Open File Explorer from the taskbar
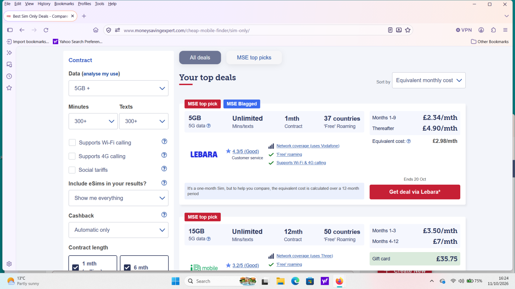 pos(280,281)
